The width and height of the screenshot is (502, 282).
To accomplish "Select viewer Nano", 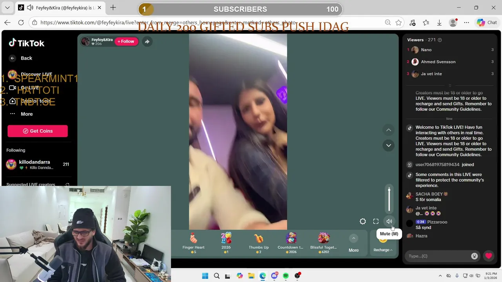I will coord(450,50).
